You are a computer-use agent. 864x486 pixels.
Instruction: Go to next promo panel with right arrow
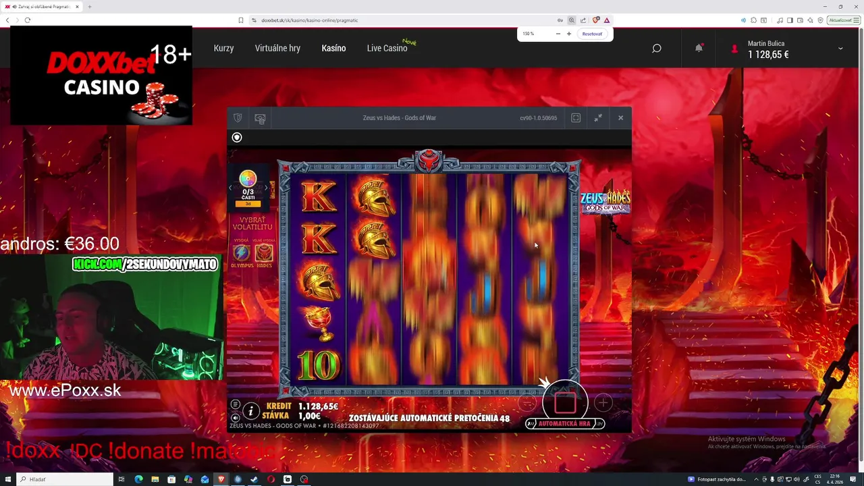click(266, 188)
